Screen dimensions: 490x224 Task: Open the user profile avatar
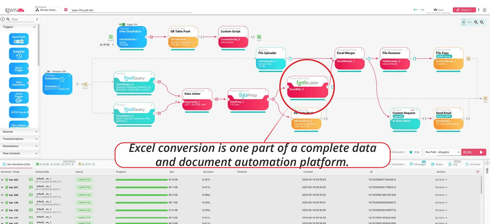coord(484,10)
